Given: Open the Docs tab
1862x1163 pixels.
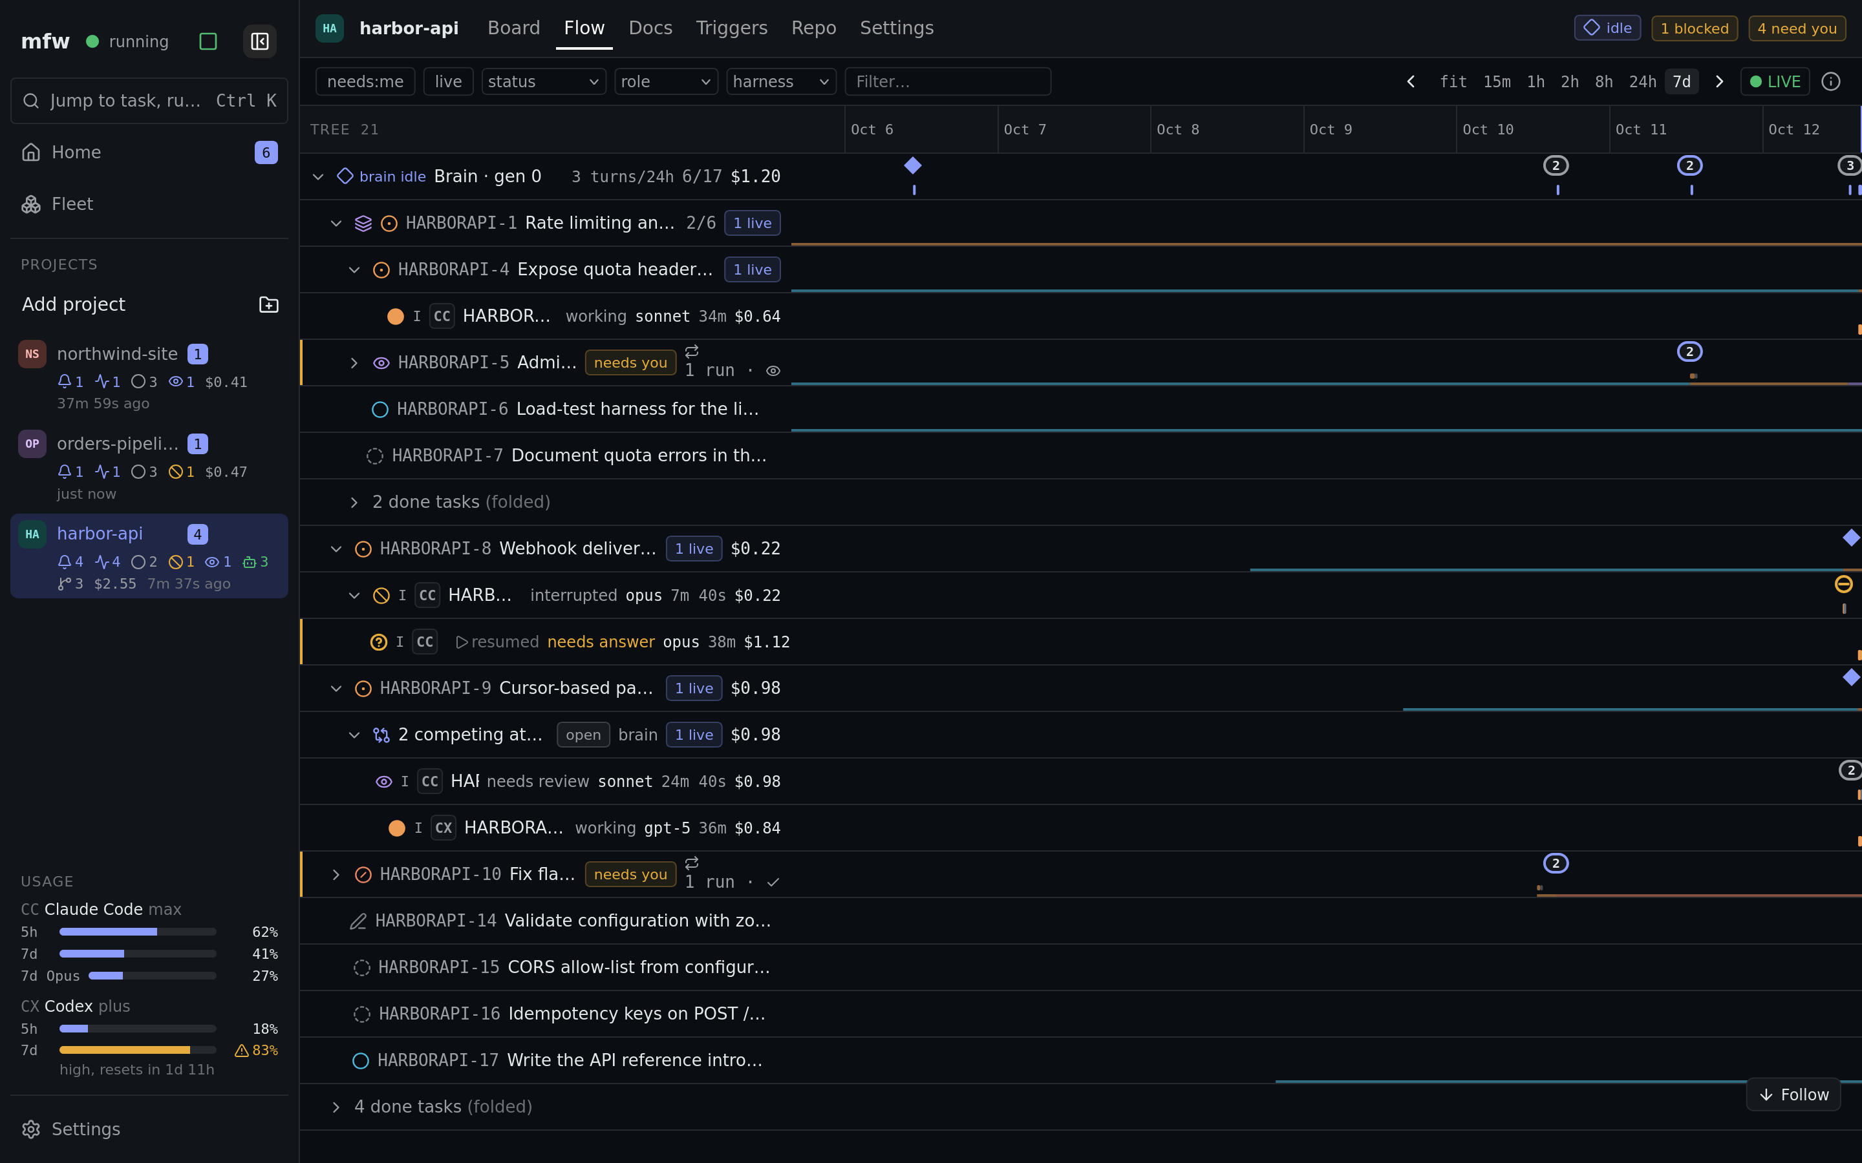Looking at the screenshot, I should [650, 28].
